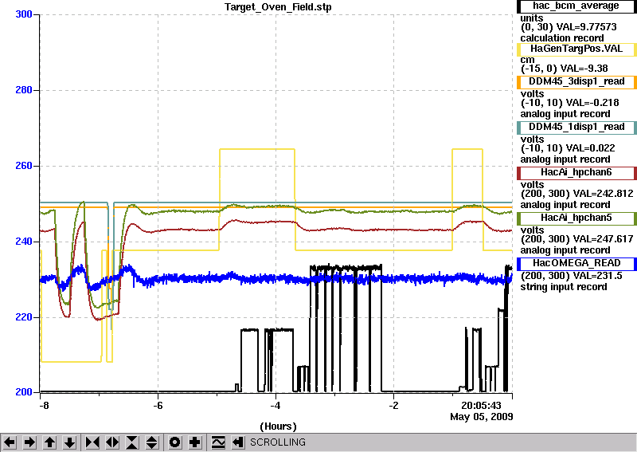Click the VAL=-9.38 reading

(x=584, y=69)
